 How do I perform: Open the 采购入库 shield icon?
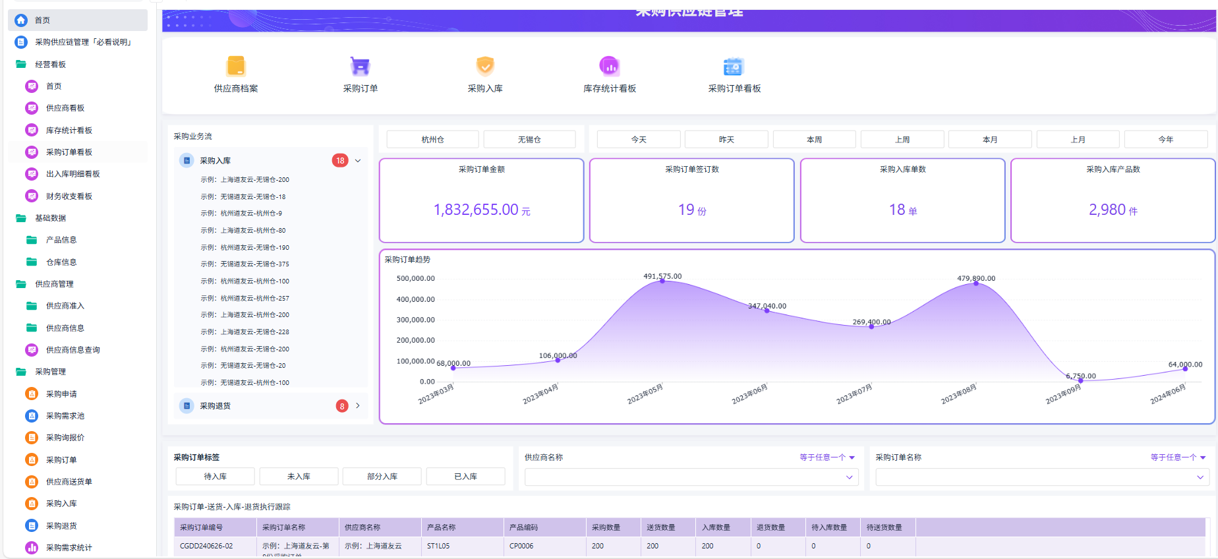tap(485, 66)
